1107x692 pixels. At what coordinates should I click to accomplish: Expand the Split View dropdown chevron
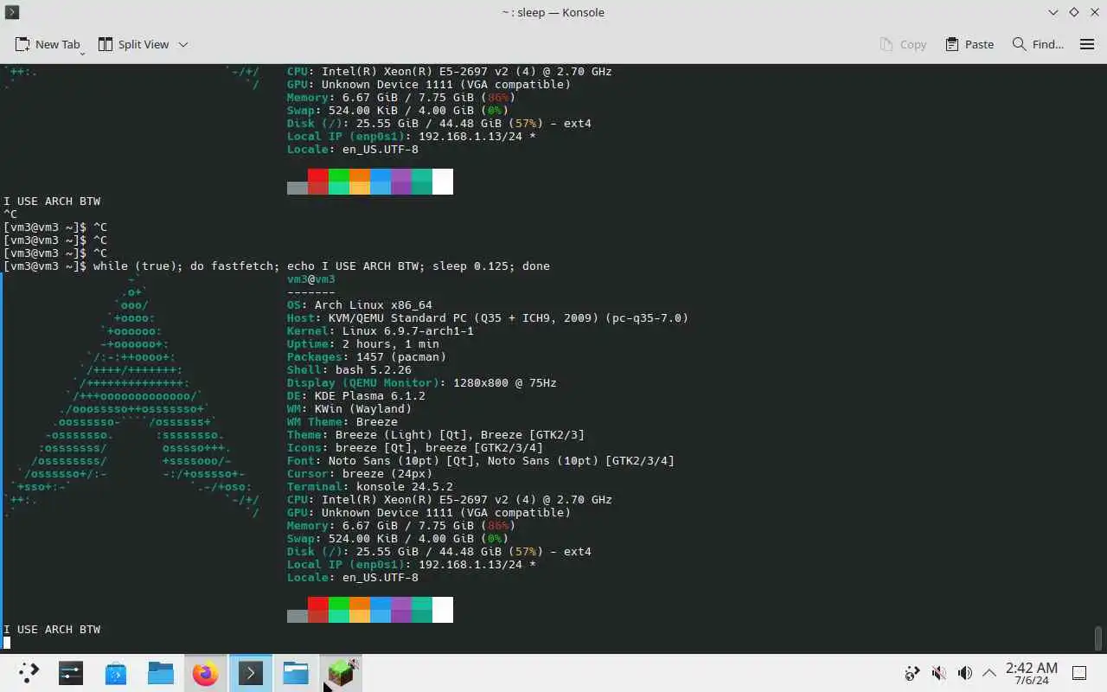pyautogui.click(x=183, y=44)
